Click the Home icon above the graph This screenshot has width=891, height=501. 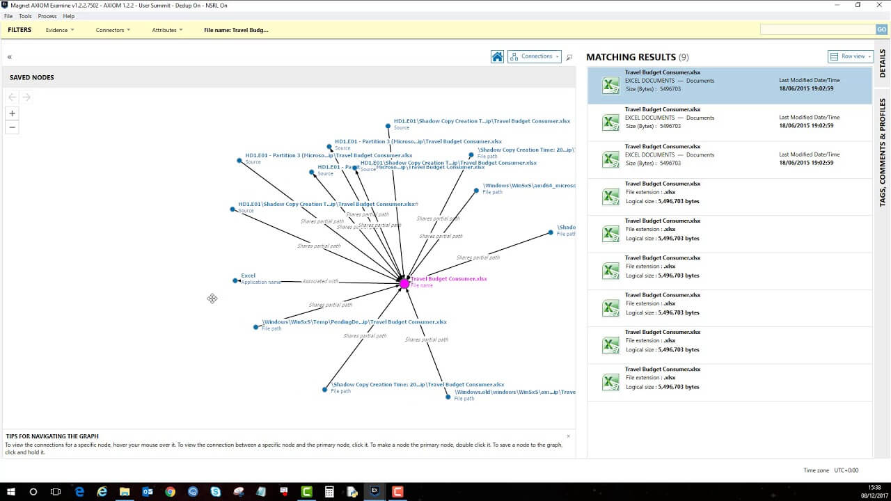tap(497, 56)
